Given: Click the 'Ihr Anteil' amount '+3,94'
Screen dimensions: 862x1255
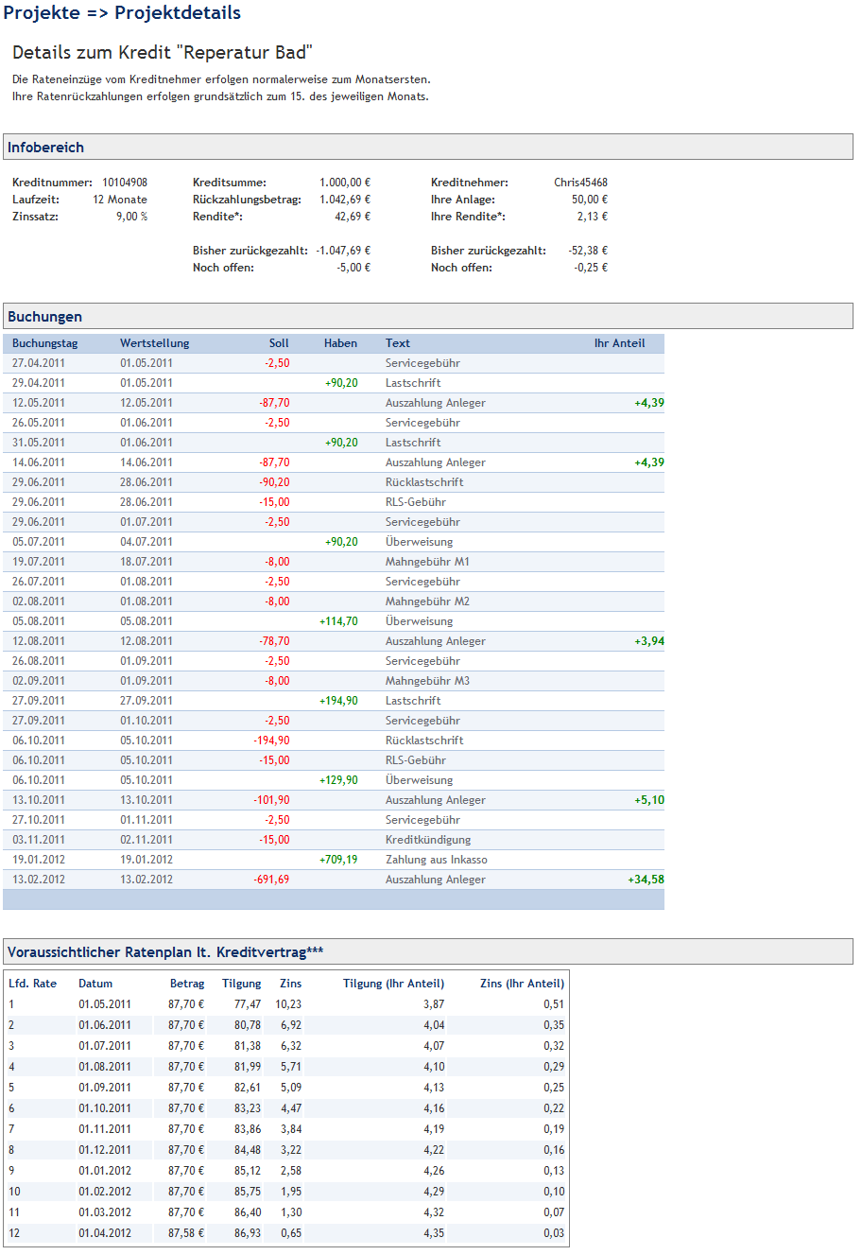Looking at the screenshot, I should [x=649, y=641].
